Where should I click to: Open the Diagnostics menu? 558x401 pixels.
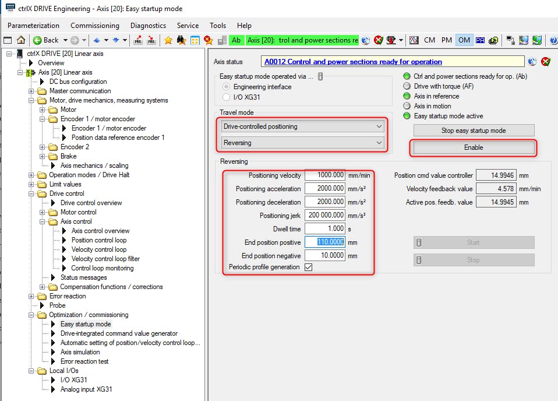(x=148, y=25)
